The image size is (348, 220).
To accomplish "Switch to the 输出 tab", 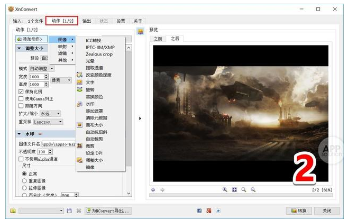I will click(87, 21).
